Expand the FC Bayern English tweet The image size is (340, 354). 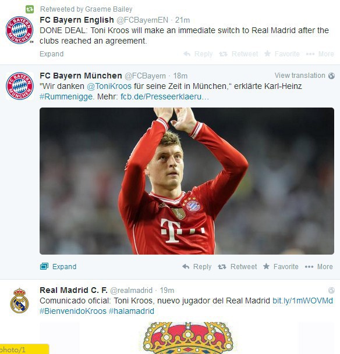tap(52, 54)
